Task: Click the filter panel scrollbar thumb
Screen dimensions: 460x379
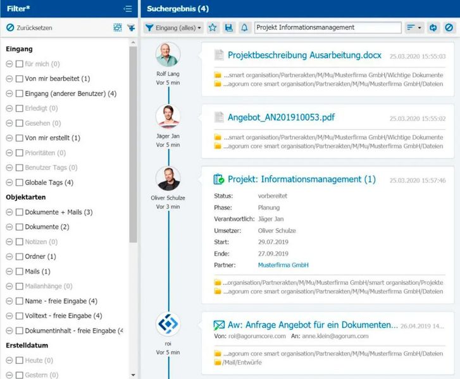Action: pyautogui.click(x=133, y=145)
